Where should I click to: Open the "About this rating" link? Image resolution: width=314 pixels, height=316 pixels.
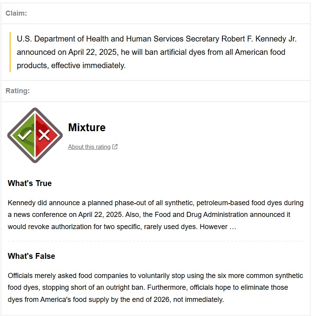pyautogui.click(x=89, y=147)
